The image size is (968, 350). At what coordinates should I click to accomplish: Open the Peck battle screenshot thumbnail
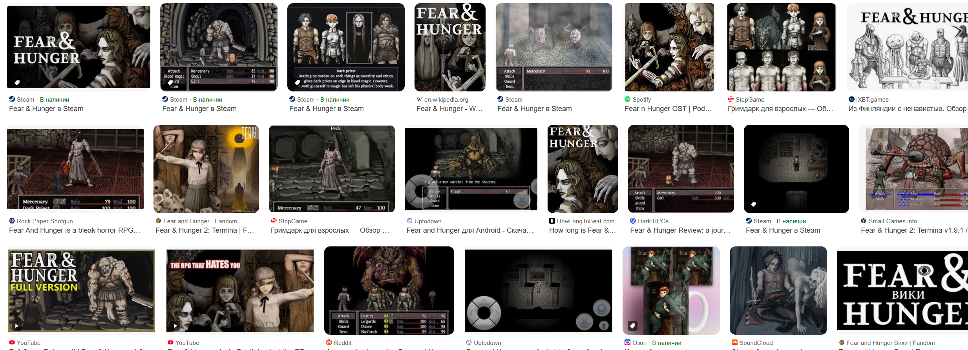[332, 169]
